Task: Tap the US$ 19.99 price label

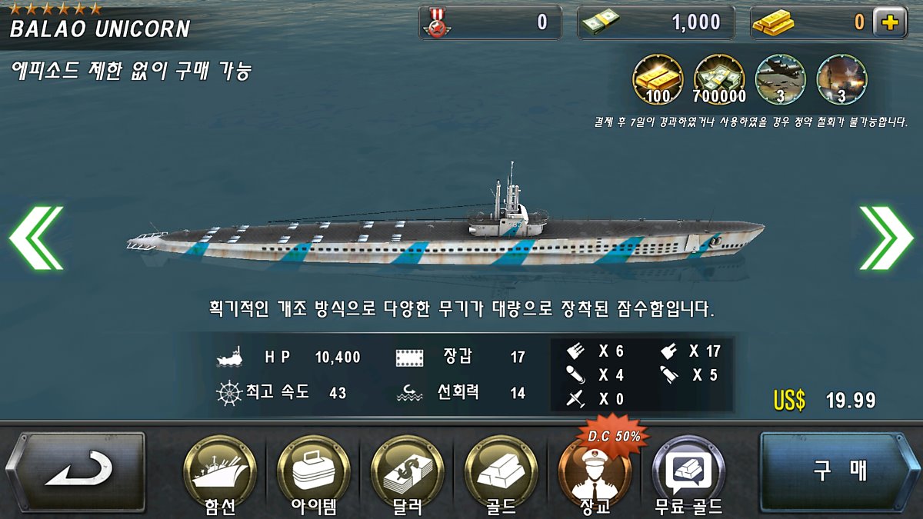Action: pos(825,400)
